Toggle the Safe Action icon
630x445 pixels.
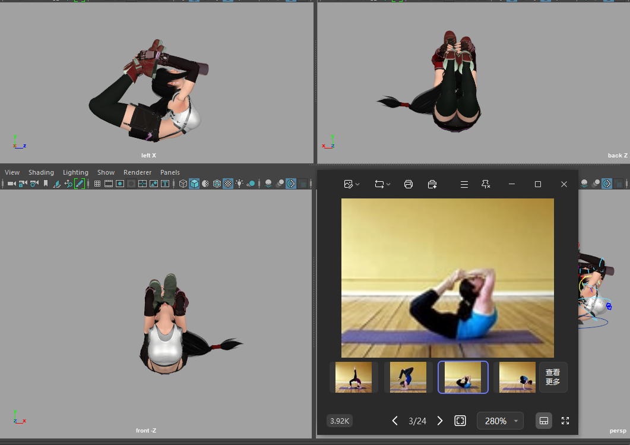tap(153, 184)
